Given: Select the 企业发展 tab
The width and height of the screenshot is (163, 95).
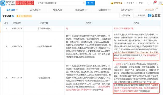Looking at the screenshot, I should pyautogui.click(x=105, y=10).
